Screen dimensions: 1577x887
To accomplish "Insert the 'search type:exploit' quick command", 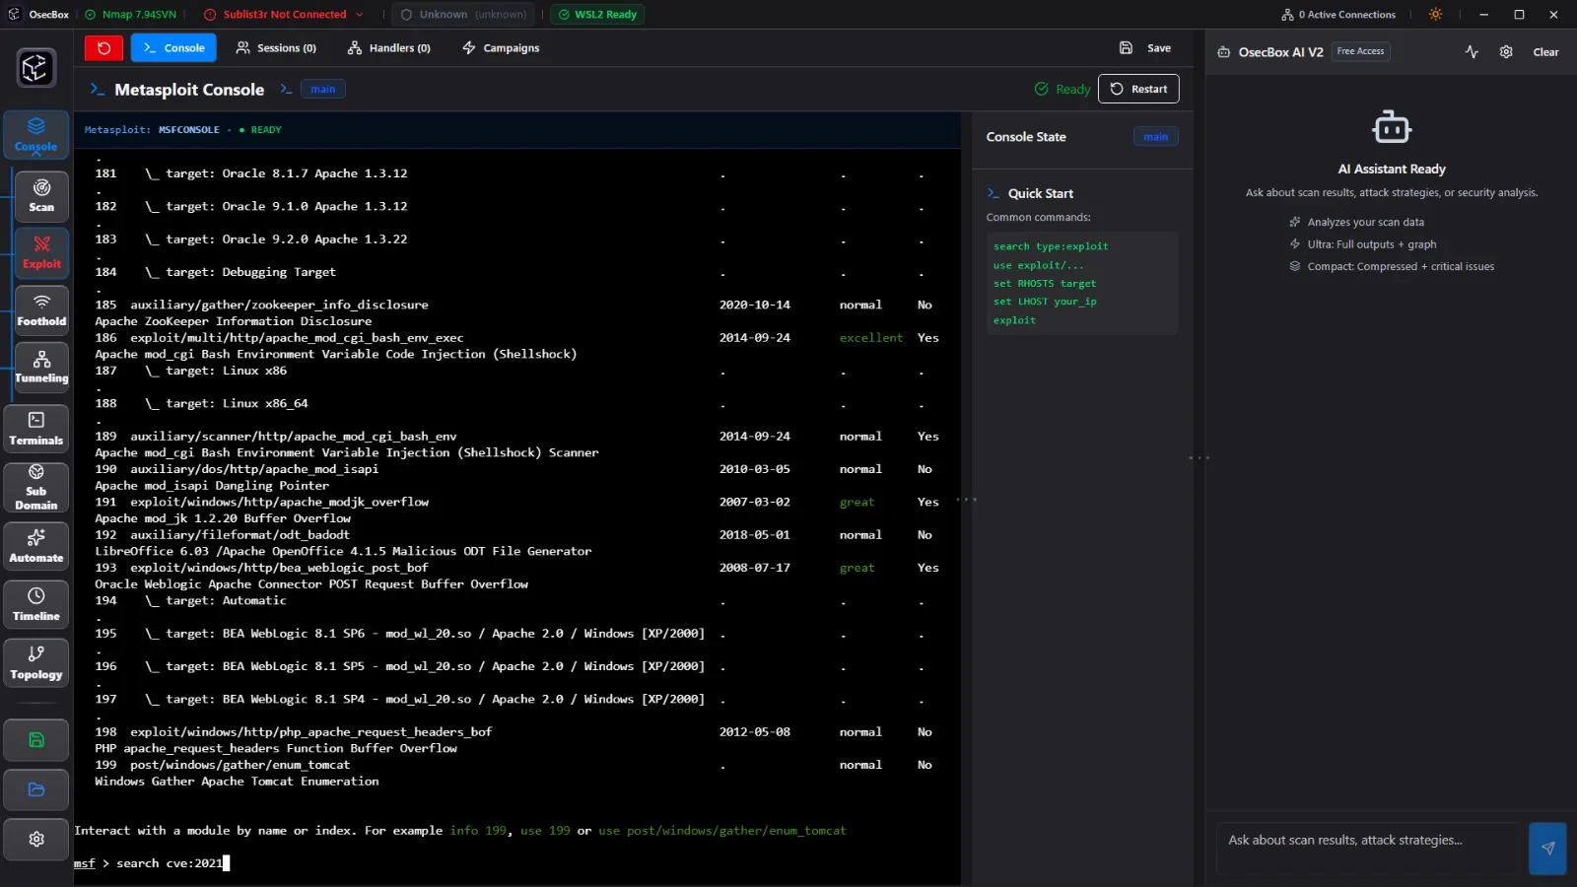I will [x=1051, y=246].
